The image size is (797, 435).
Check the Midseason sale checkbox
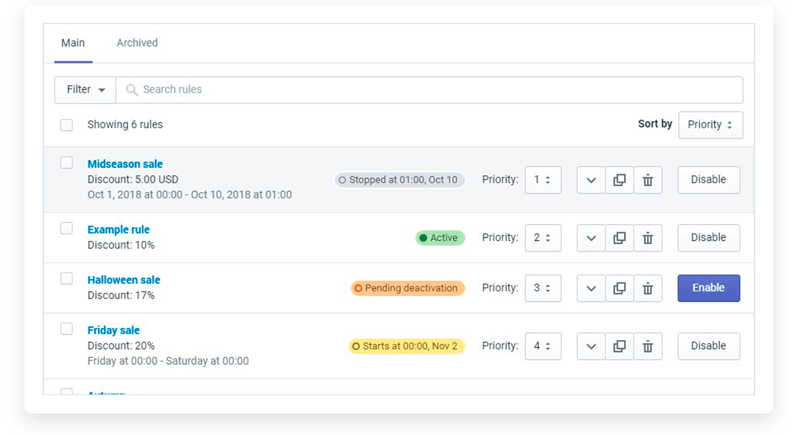67,163
